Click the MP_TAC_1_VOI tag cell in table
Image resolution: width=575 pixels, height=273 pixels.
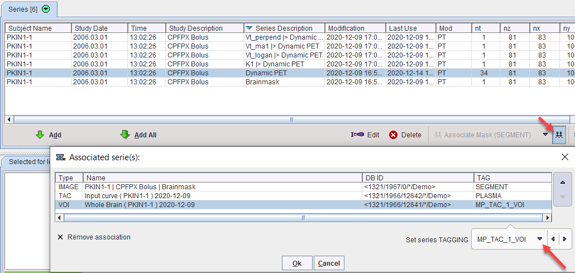click(512, 205)
